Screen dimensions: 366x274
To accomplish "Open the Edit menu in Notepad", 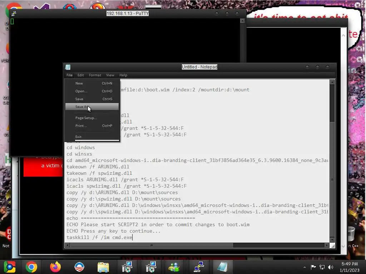I will [80, 75].
